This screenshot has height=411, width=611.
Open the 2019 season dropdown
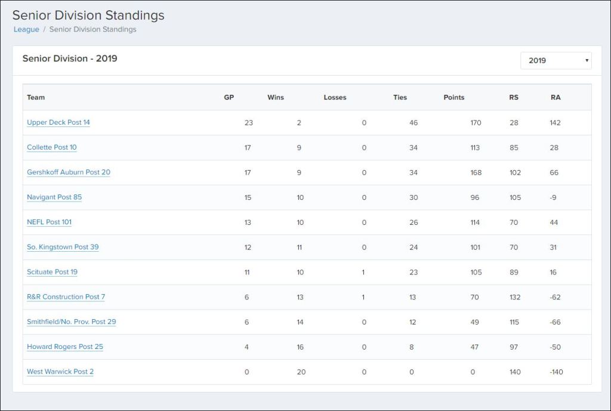pos(556,60)
